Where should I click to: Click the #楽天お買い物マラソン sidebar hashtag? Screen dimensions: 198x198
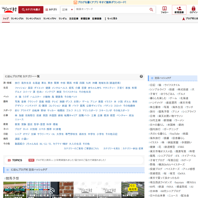pyautogui.click(x=170, y=116)
